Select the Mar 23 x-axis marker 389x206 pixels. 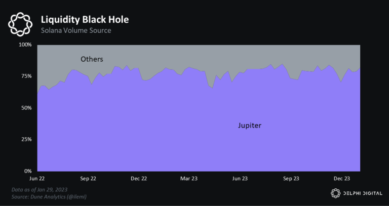coord(189,179)
